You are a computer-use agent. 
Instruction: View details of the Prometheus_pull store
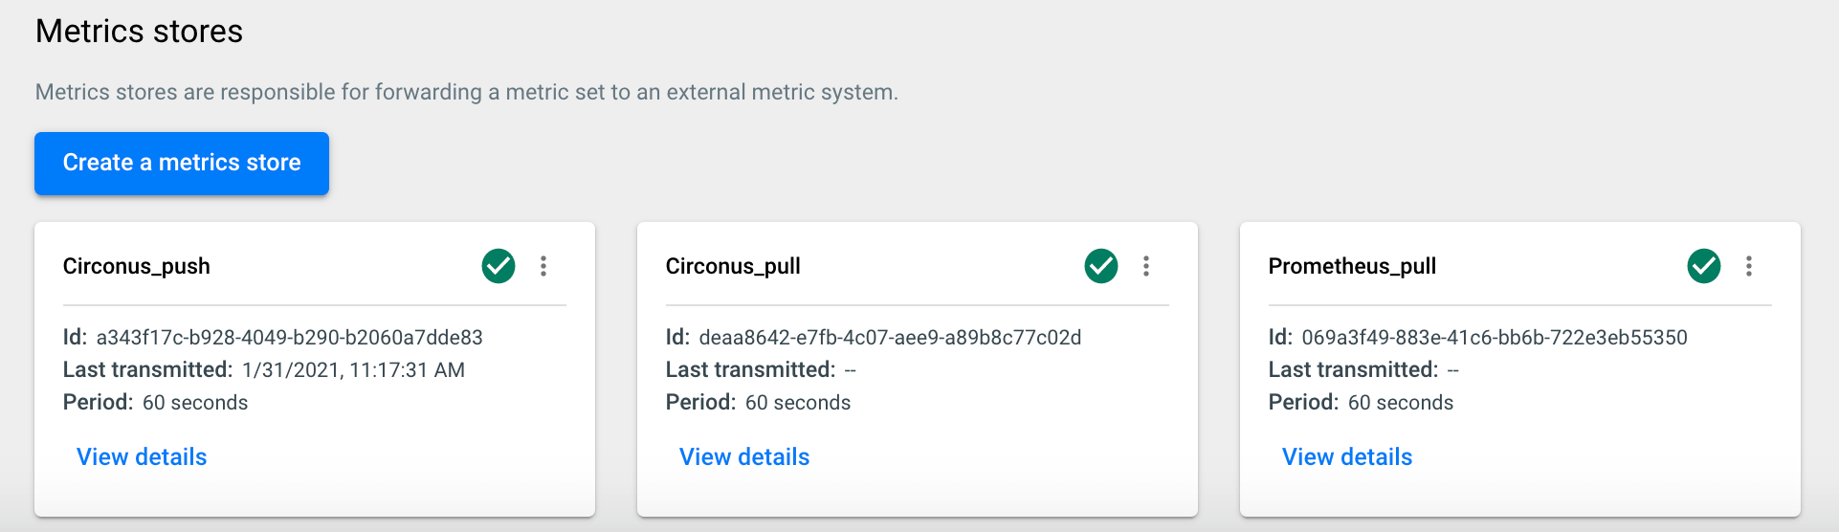pyautogui.click(x=1347, y=457)
